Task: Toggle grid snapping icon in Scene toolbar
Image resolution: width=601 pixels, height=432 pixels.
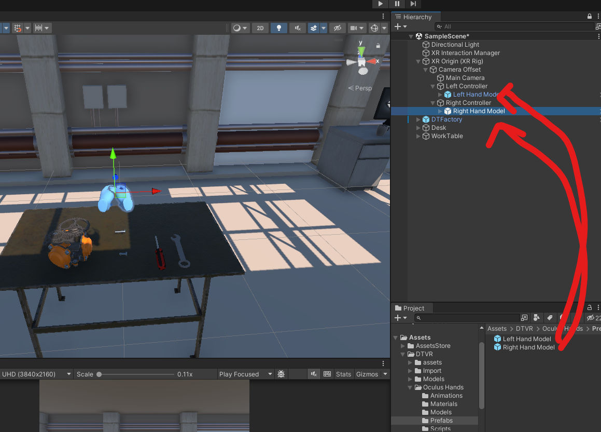Action: click(18, 28)
